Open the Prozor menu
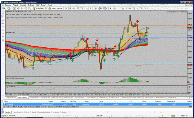194x118 pixels. (43, 5)
